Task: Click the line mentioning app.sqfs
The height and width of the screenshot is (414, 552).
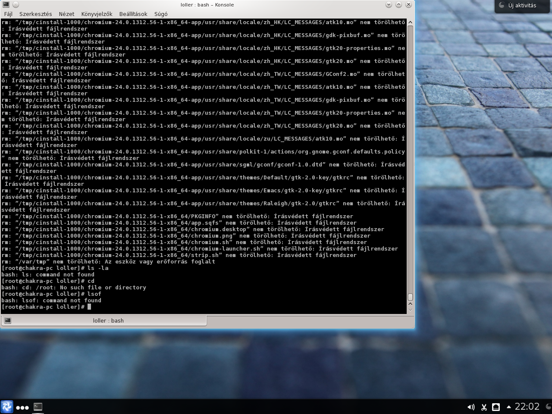Action: [x=179, y=223]
